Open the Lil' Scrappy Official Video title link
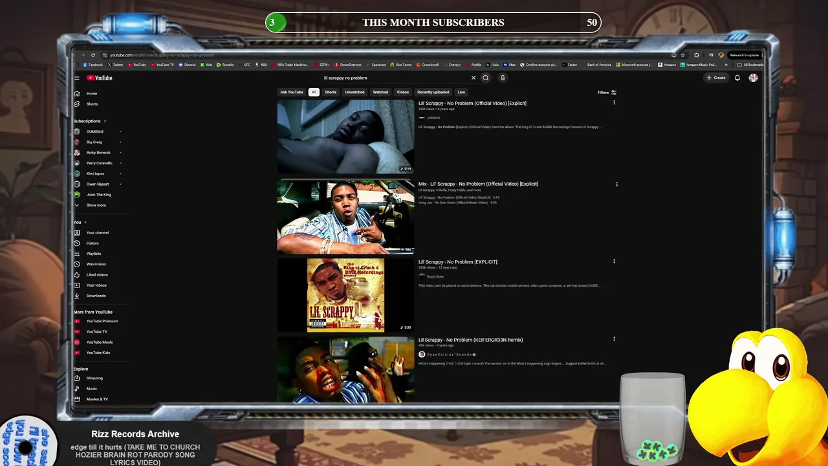Image resolution: width=828 pixels, height=466 pixels. (472, 103)
